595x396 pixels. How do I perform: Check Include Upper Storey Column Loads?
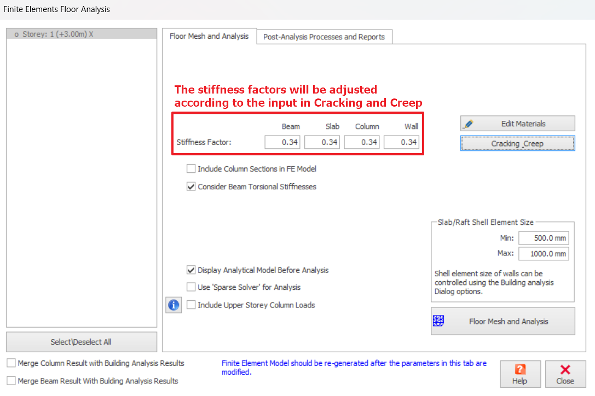click(191, 305)
